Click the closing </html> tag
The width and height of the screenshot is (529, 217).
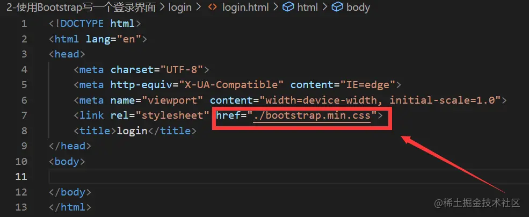[70, 207]
